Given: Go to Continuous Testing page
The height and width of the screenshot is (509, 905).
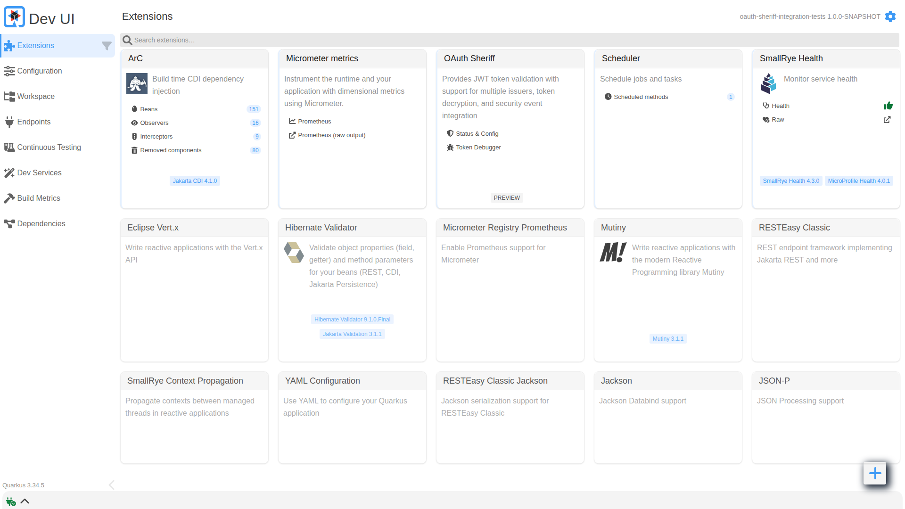Looking at the screenshot, I should [x=49, y=148].
